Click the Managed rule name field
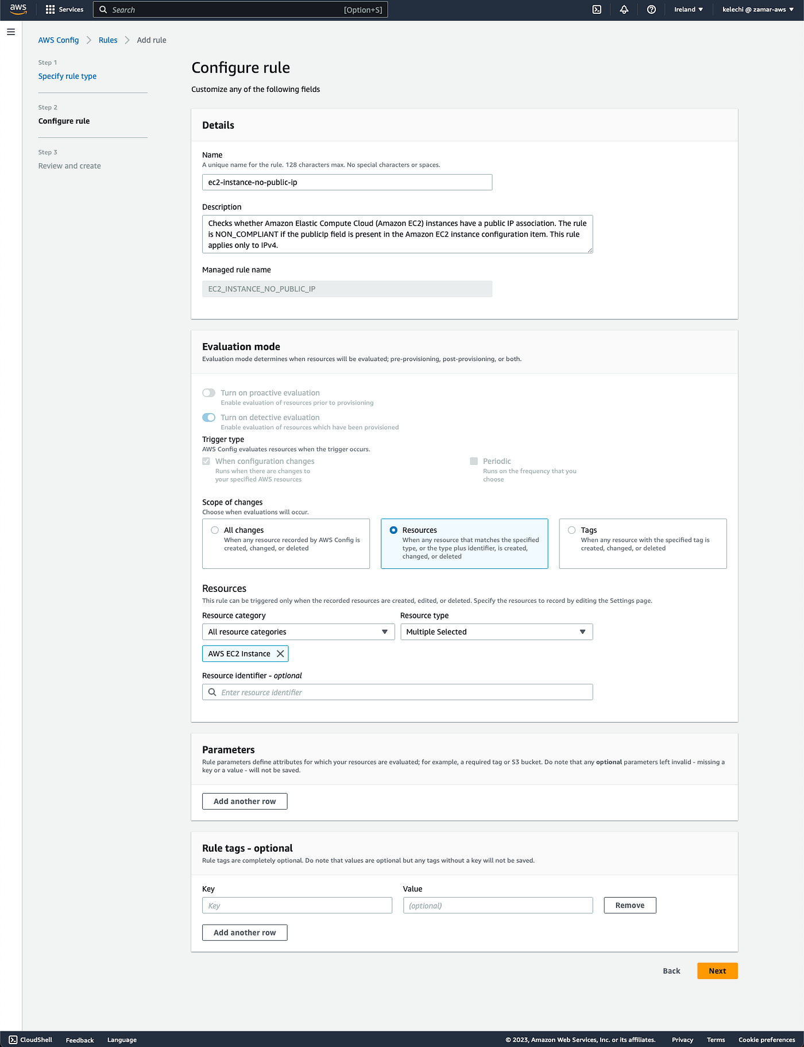Image resolution: width=804 pixels, height=1047 pixels. pos(347,289)
